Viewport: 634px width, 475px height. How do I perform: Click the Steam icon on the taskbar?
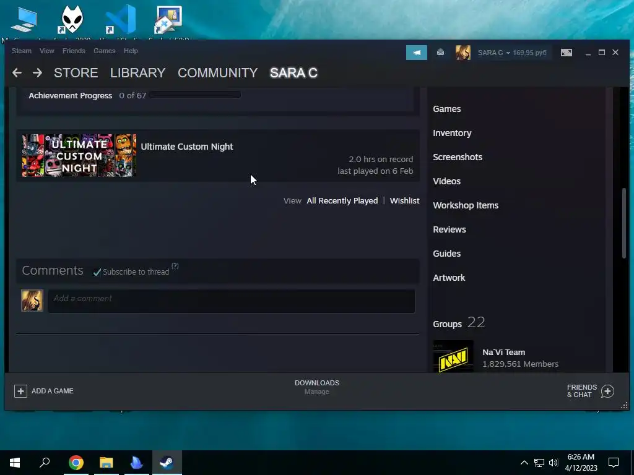[167, 463]
